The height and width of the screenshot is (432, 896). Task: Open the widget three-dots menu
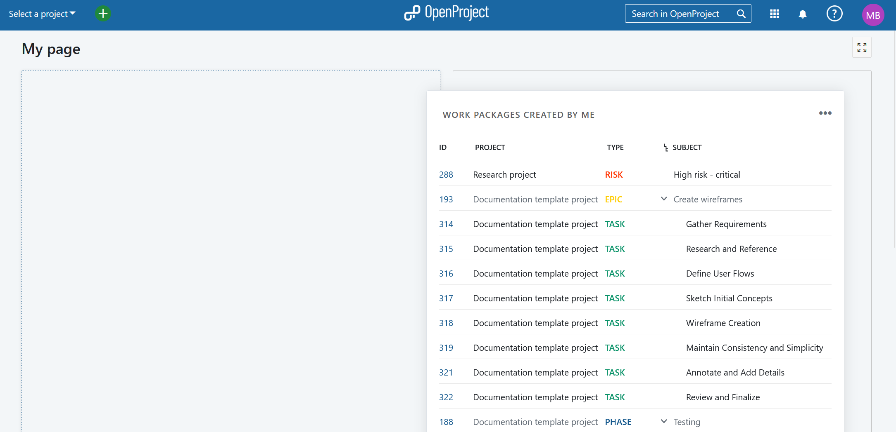click(825, 113)
